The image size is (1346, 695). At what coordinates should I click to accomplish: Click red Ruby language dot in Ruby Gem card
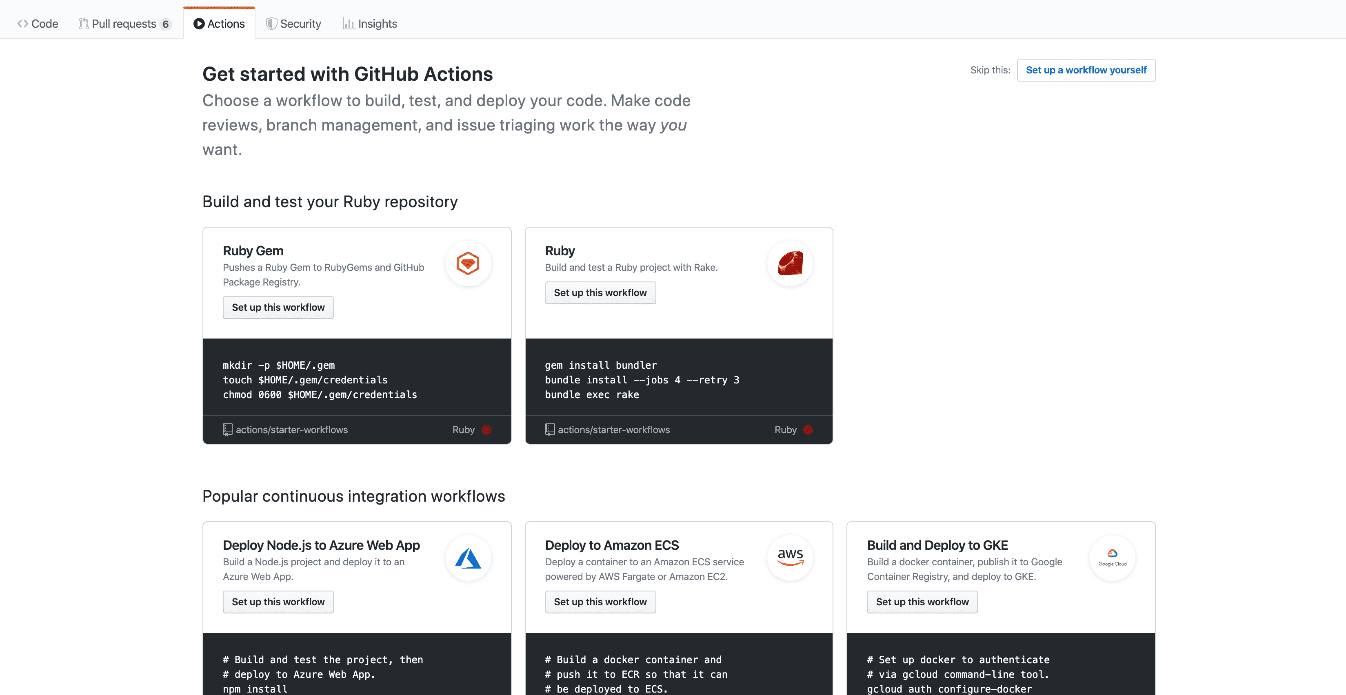click(x=486, y=429)
